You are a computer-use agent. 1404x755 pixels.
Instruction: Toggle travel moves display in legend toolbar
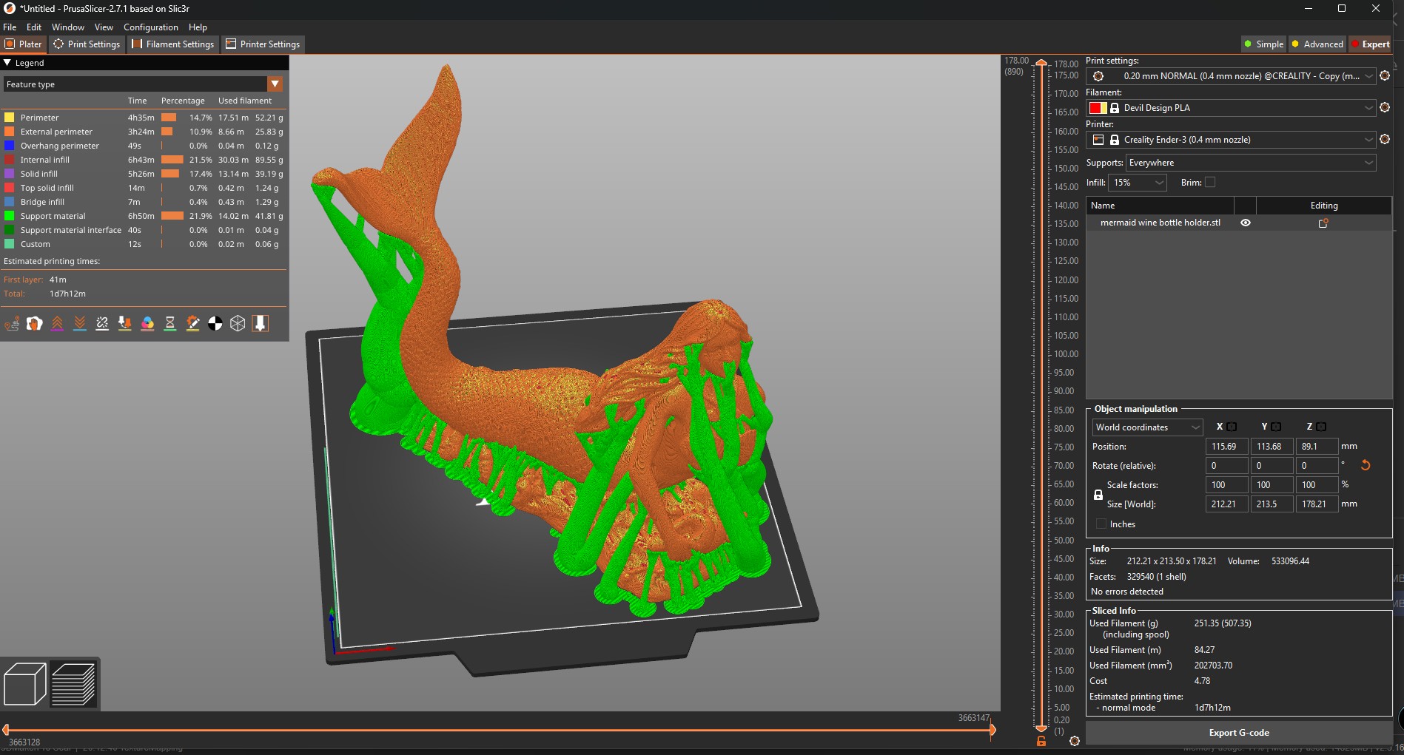coord(12,323)
